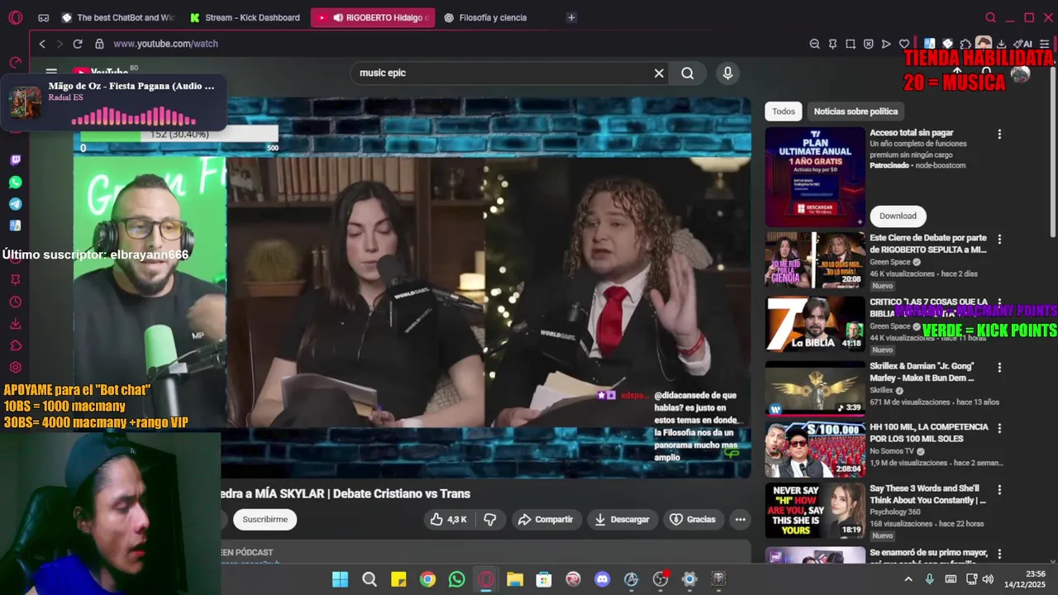Click the Suscribirme button

265,519
